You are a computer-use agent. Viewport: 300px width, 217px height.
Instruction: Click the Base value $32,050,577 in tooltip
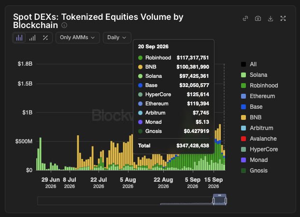[194, 85]
